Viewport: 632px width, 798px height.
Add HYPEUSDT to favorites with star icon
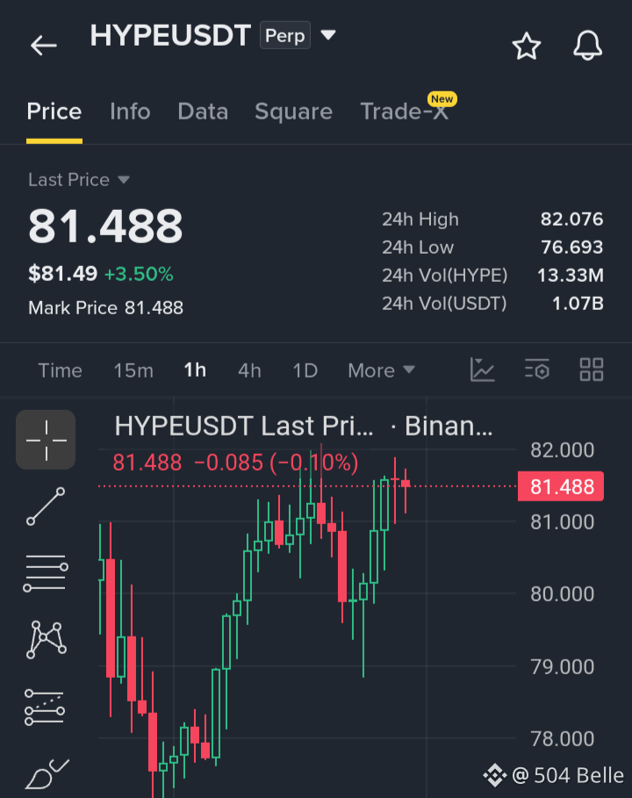click(x=526, y=46)
